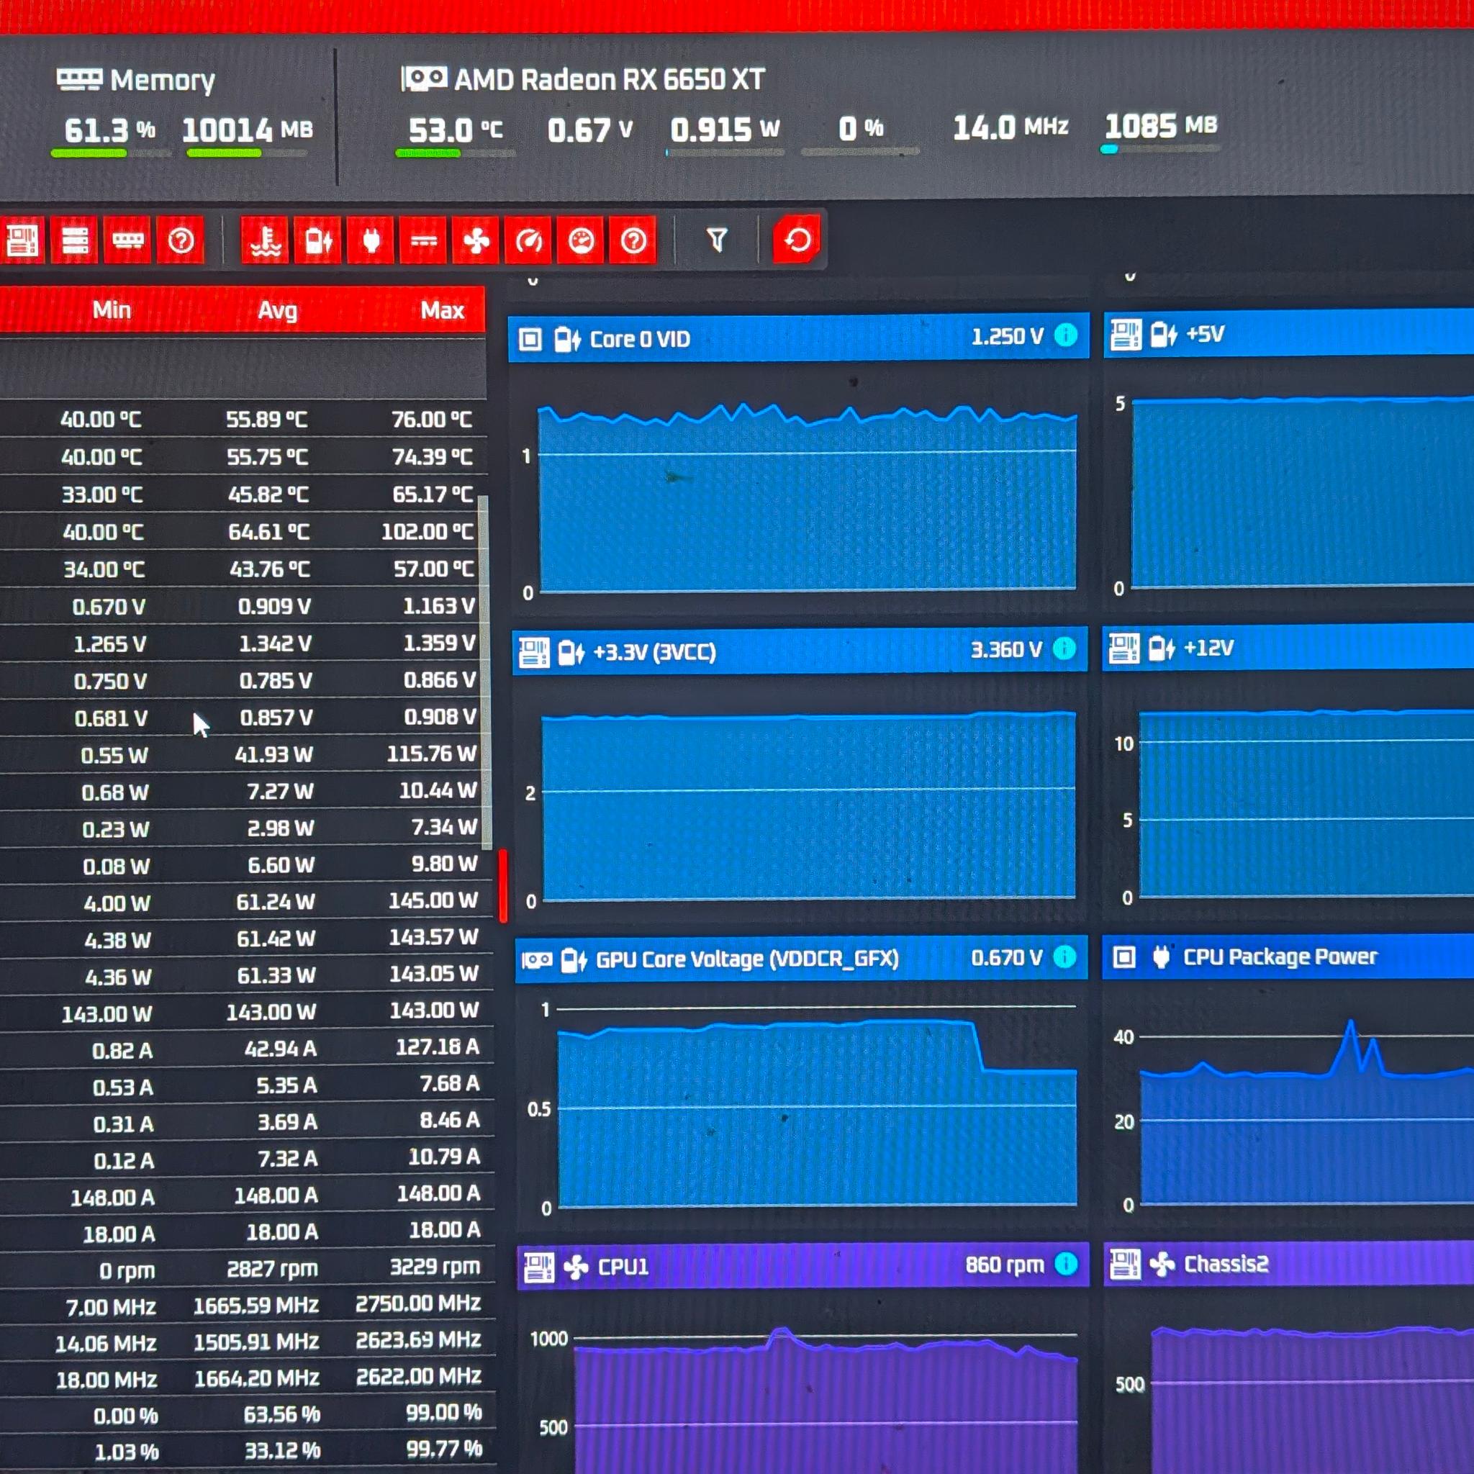Click the Core 0 VID voltage graph area
This screenshot has height=1474, width=1474.
pyautogui.click(x=808, y=498)
